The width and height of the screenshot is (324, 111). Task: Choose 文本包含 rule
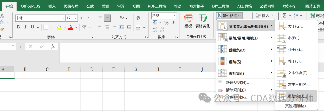pyautogui.click(x=296, y=73)
